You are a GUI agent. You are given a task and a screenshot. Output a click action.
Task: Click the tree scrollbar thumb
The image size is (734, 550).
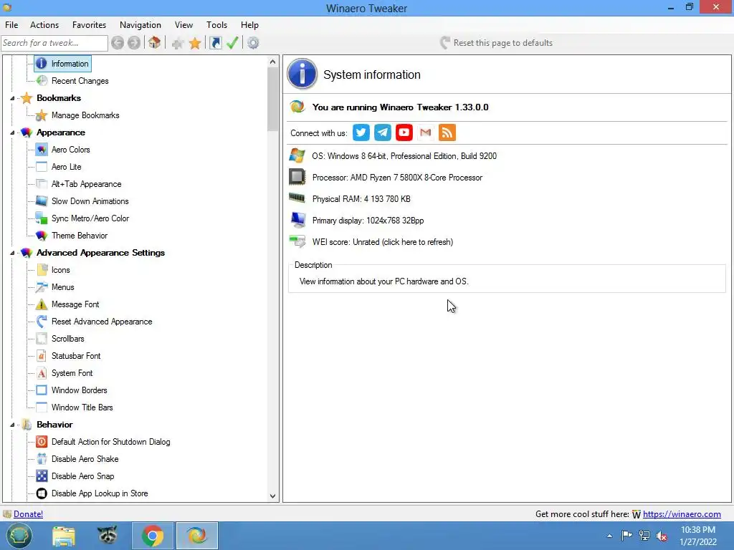click(x=273, y=100)
